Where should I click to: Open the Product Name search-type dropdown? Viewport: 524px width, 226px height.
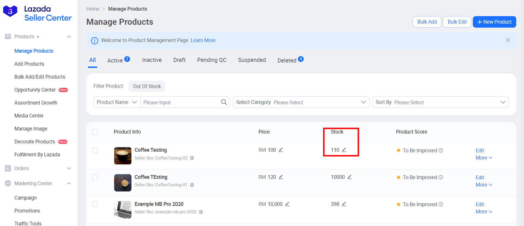click(x=117, y=102)
